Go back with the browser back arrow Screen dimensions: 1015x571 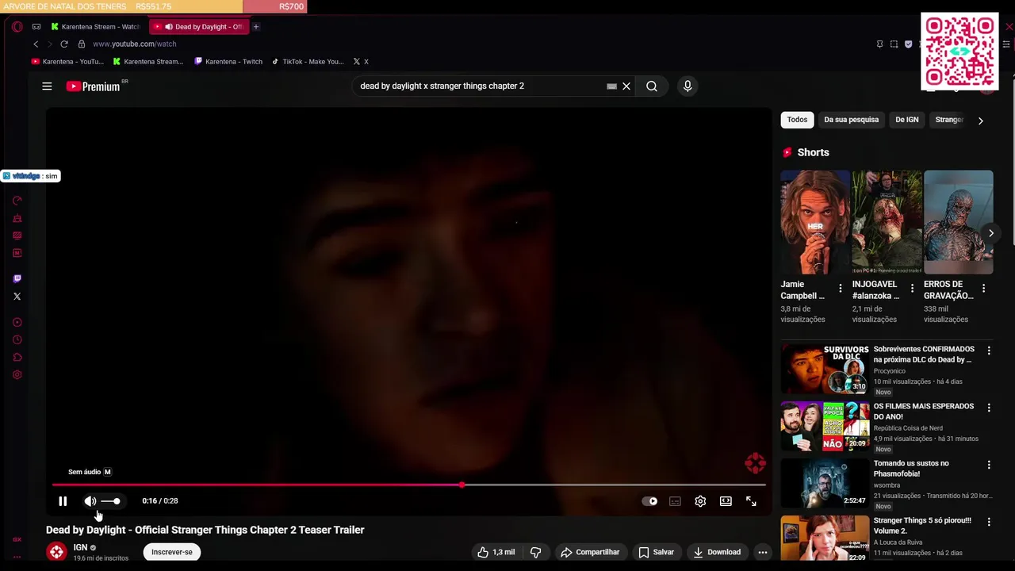pyautogui.click(x=36, y=44)
